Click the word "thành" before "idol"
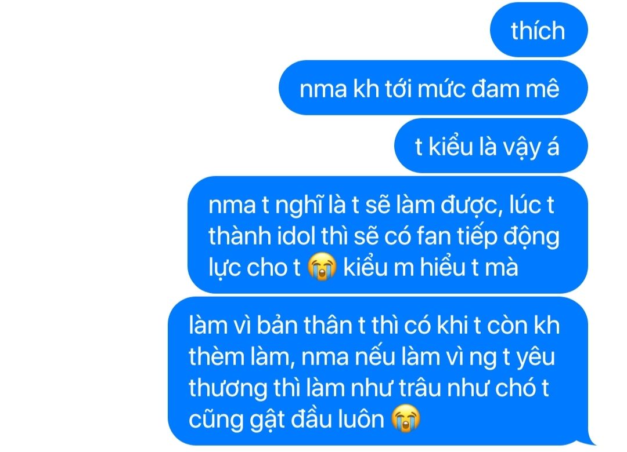 [239, 236]
